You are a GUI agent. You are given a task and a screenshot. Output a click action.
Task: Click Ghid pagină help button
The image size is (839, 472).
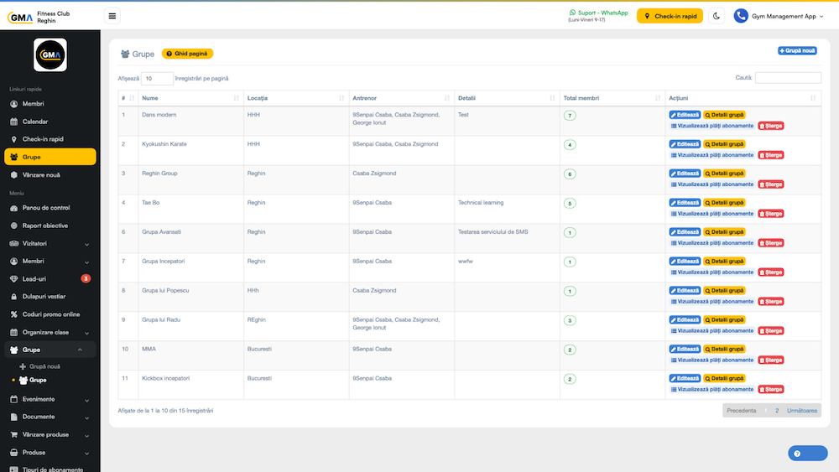pyautogui.click(x=187, y=54)
